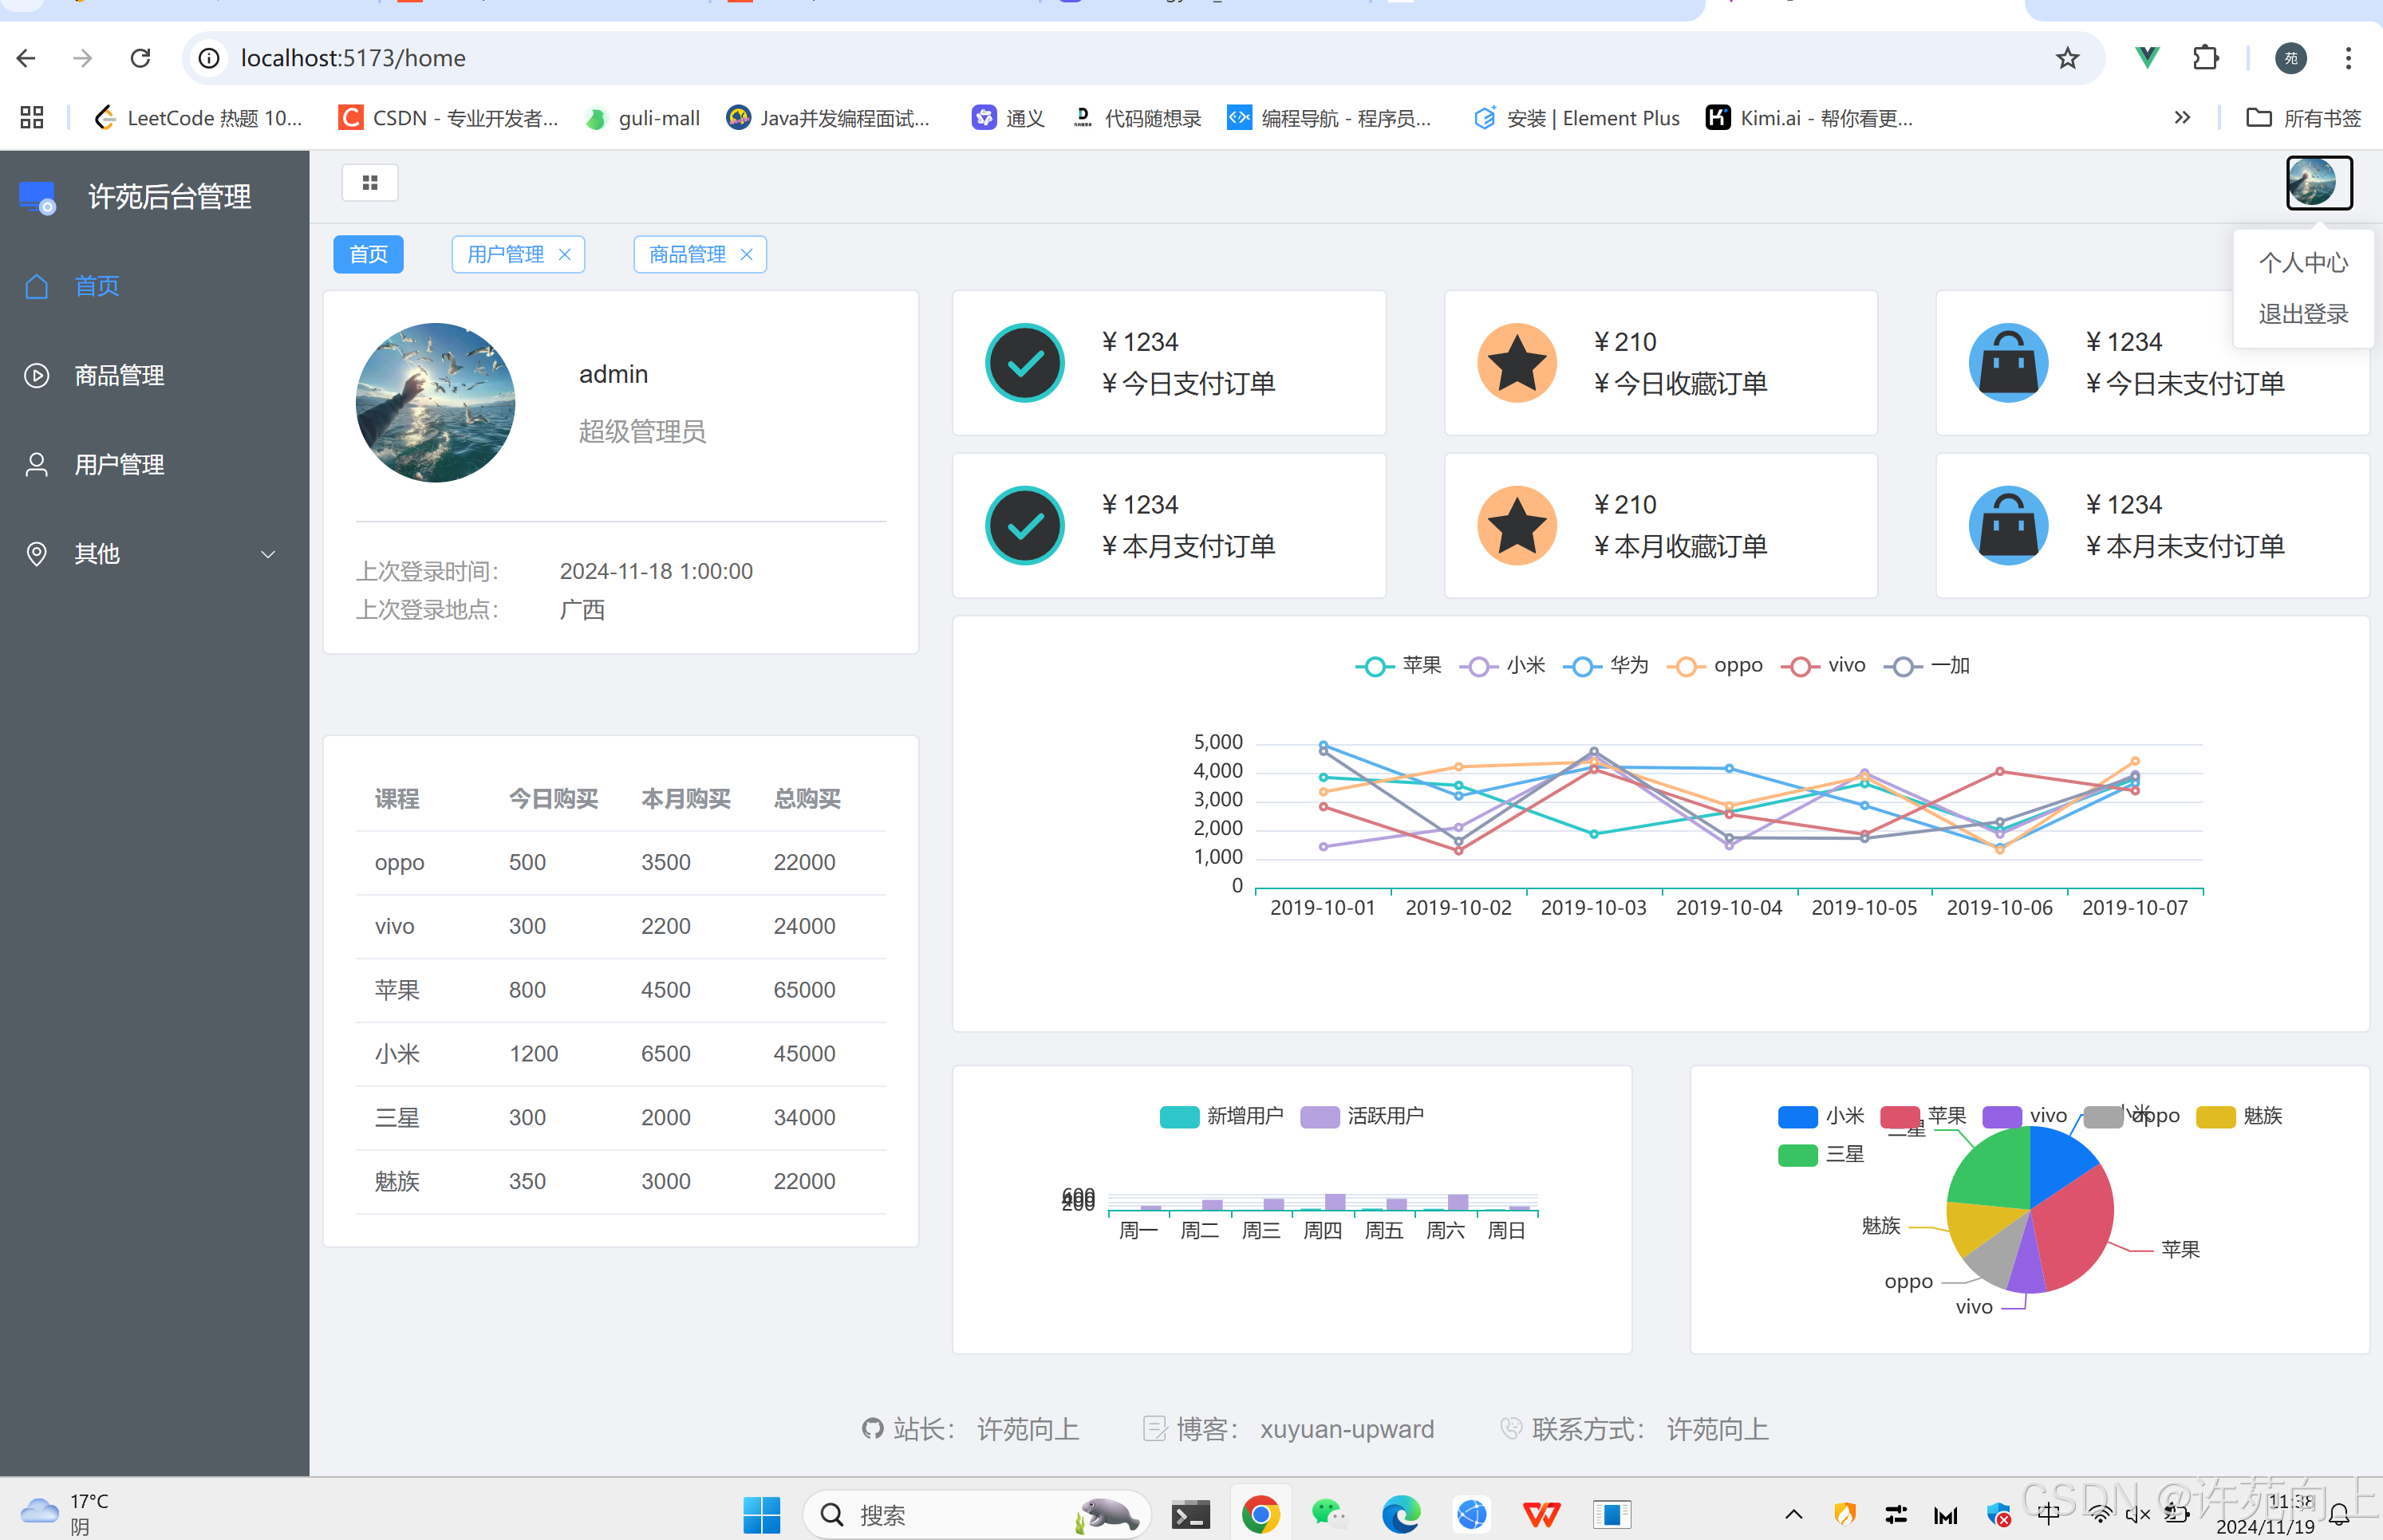Viewport: 2383px width, 1540px height.
Task: Toggle 新增用户 in bar chart legend
Action: tap(1221, 1116)
